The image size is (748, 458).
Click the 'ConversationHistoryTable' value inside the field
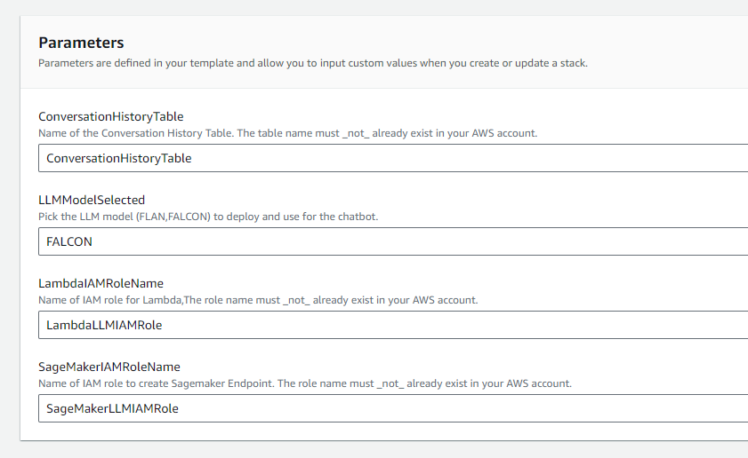[x=119, y=158]
